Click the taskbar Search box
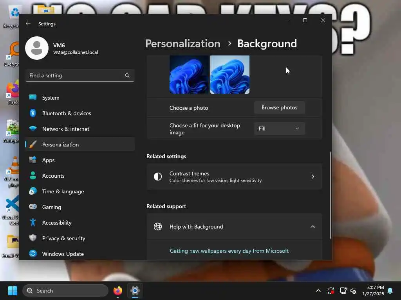The height and width of the screenshot is (300, 401). pyautogui.click(x=65, y=291)
